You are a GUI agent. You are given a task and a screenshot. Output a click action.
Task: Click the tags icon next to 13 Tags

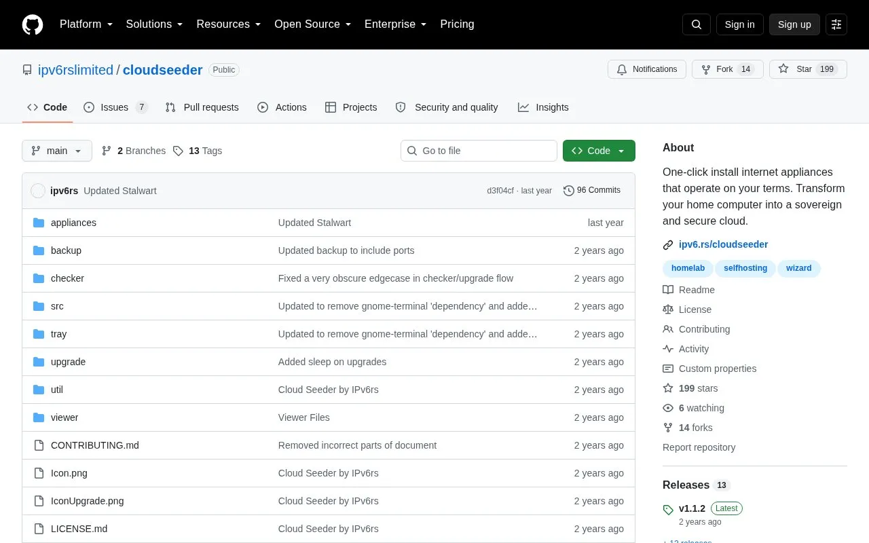tap(178, 151)
